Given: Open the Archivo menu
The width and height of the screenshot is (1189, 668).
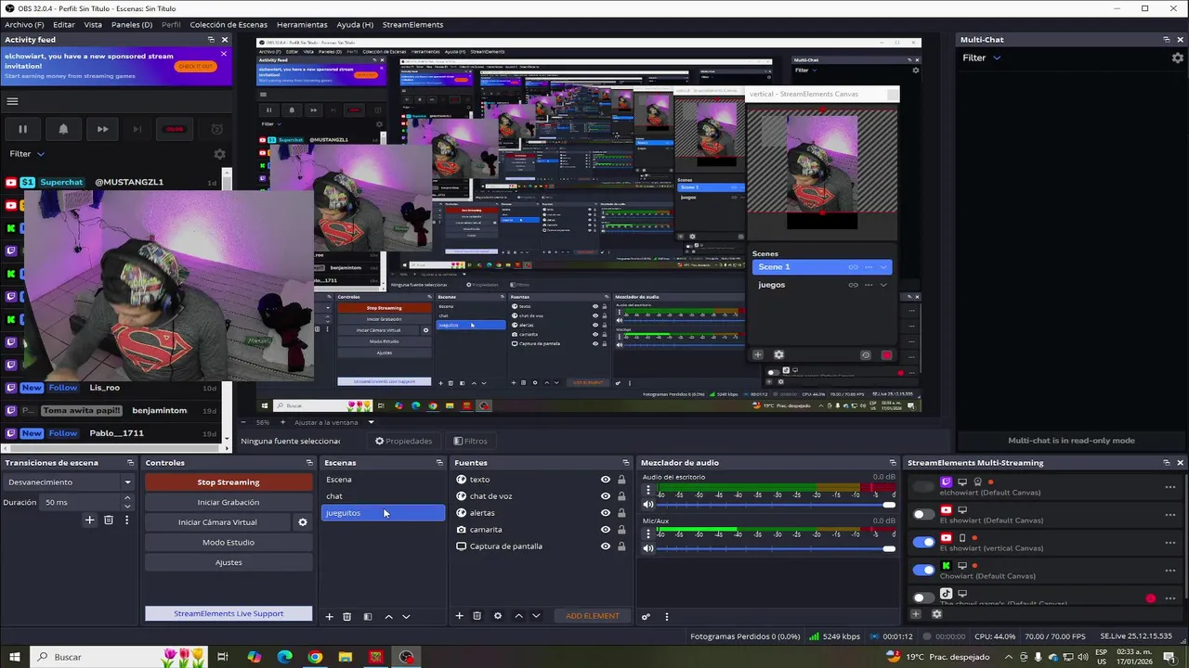Looking at the screenshot, I should pos(24,24).
